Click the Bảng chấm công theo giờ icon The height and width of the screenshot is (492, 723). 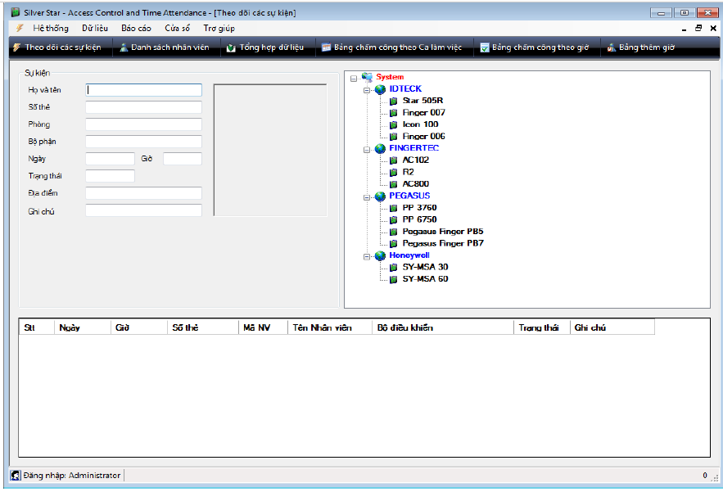[485, 47]
